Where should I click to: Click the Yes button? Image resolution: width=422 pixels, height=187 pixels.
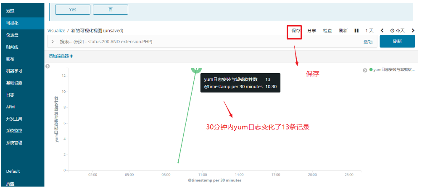(73, 9)
